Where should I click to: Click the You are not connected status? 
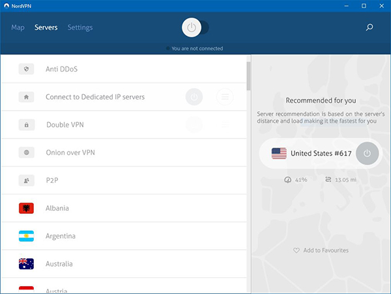point(194,49)
